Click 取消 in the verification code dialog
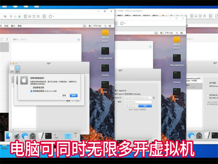 pyautogui.click(x=64, y=95)
